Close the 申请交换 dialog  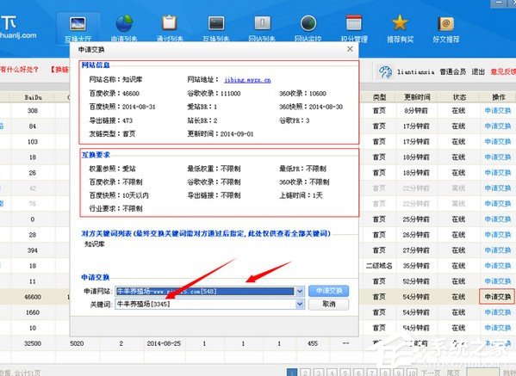tap(350, 49)
